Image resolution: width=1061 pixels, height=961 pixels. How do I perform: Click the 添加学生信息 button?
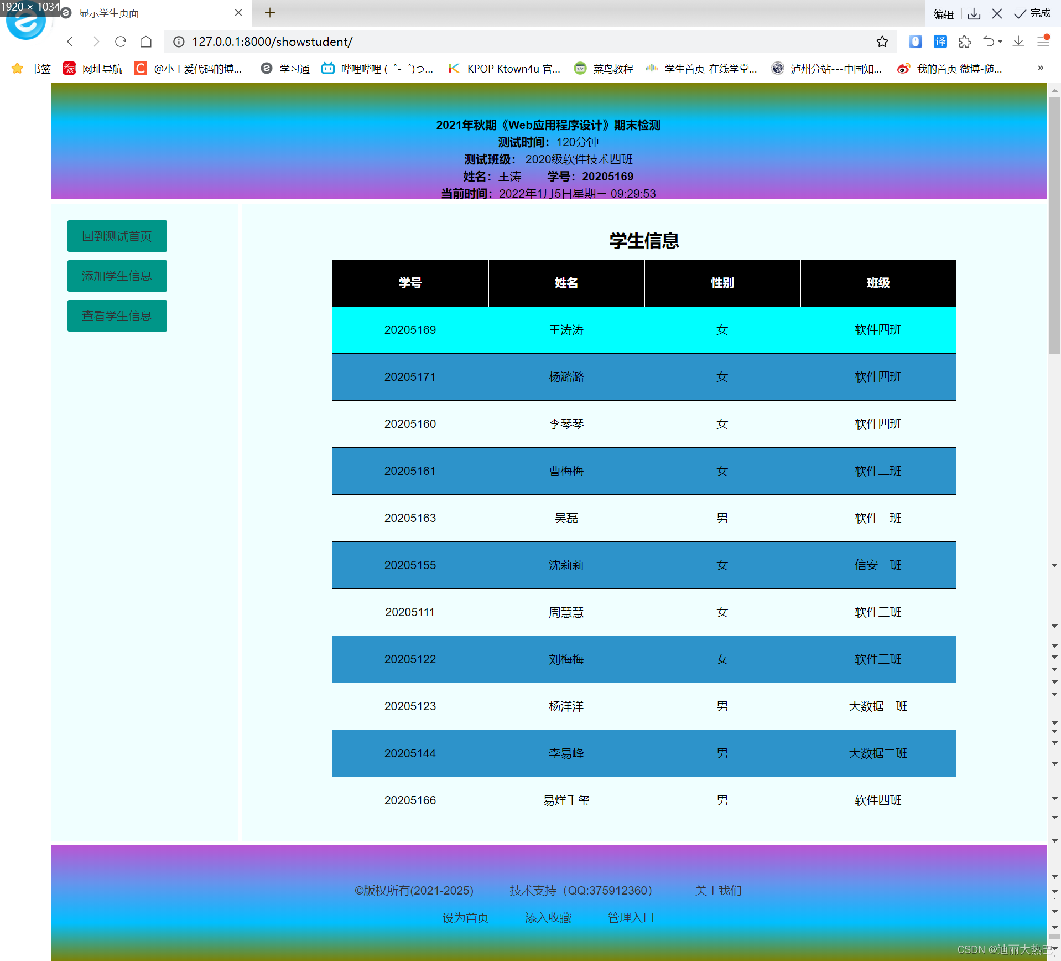[x=117, y=276]
